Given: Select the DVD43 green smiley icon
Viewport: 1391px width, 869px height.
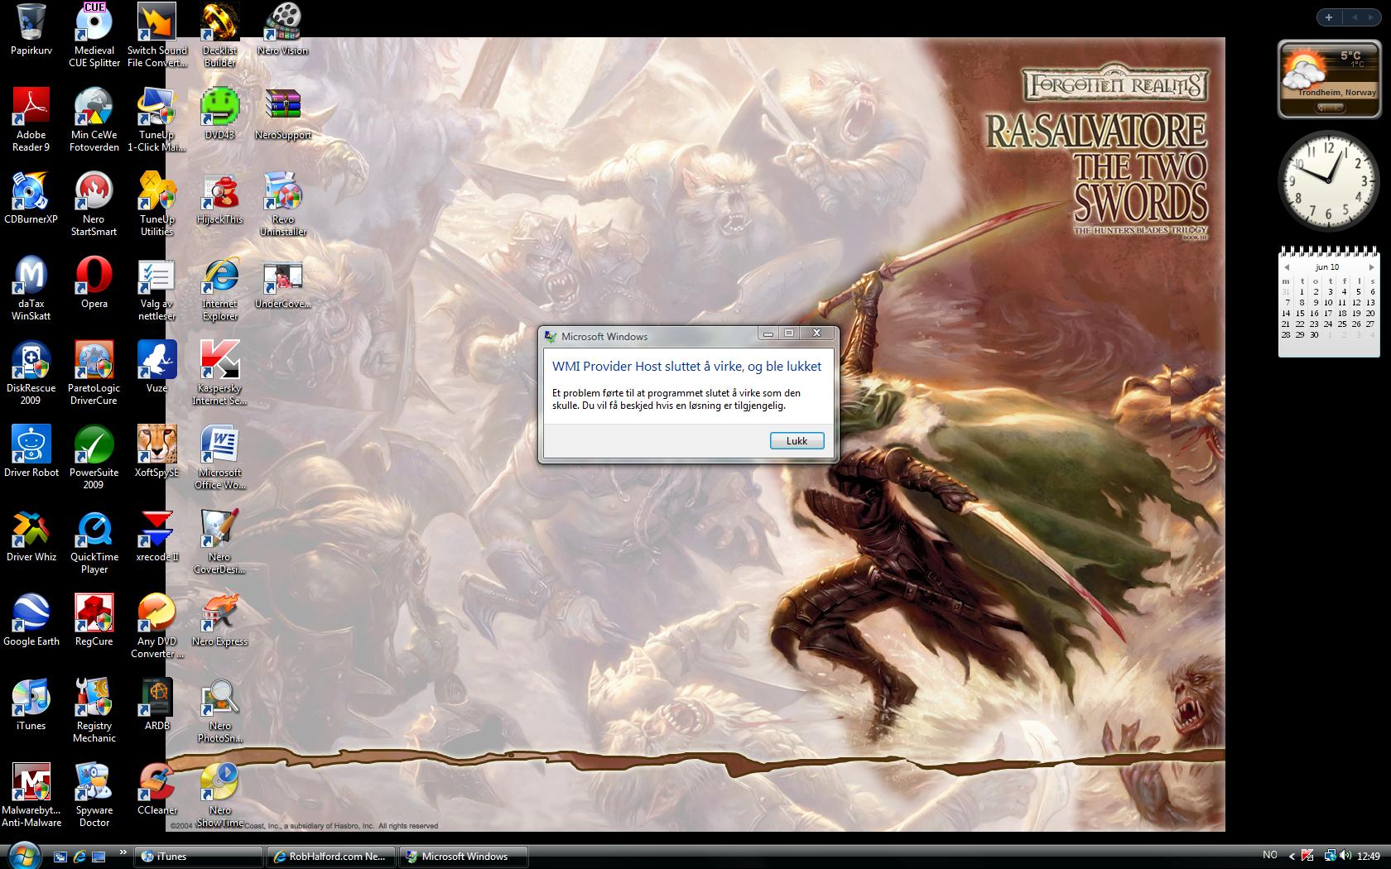Looking at the screenshot, I should [219, 114].
